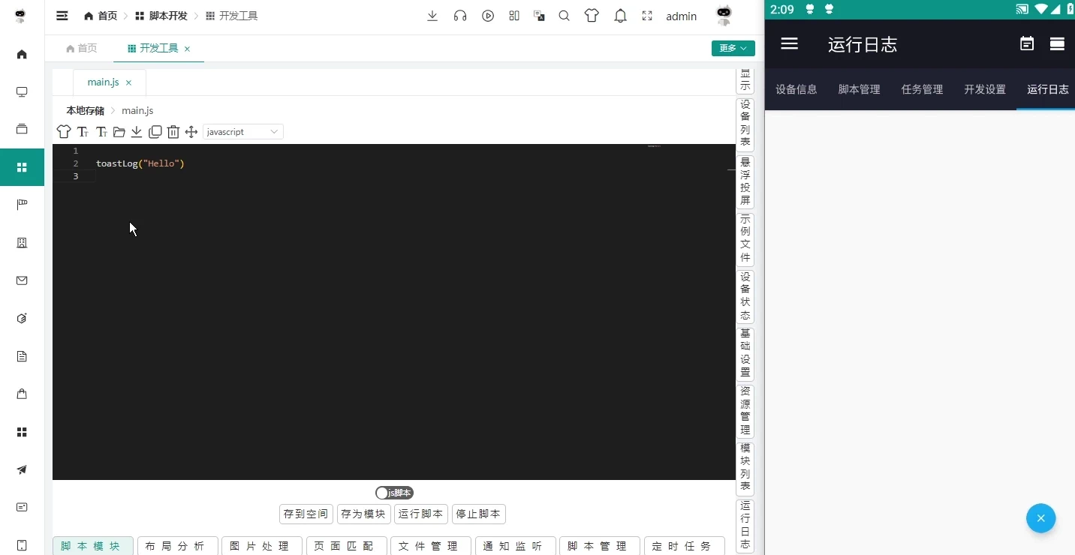The width and height of the screenshot is (1075, 555).
Task: Switch to the 设备信息 tab on the phone
Action: 796,89
